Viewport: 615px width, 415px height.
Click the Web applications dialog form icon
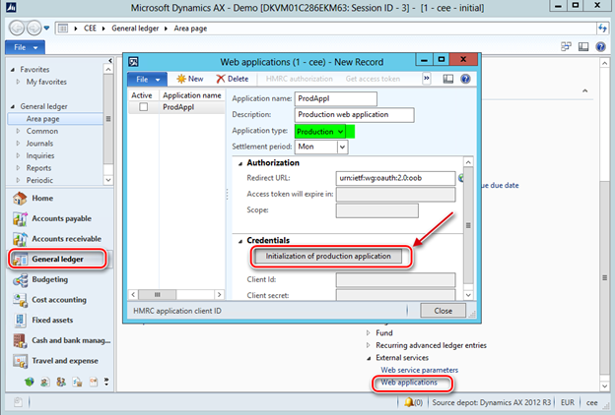pyautogui.click(x=133, y=62)
